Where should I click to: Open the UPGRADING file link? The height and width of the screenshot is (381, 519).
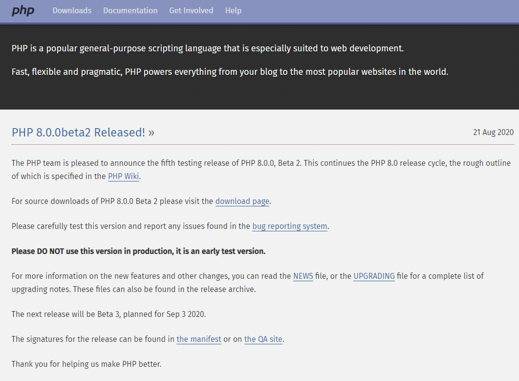(x=374, y=276)
